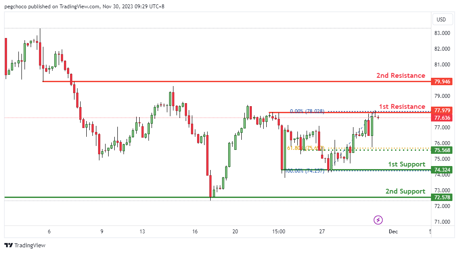Click the 100.00% (74.257) Fibonacci label
Image resolution: width=459 pixels, height=253 pixels.
coord(304,171)
